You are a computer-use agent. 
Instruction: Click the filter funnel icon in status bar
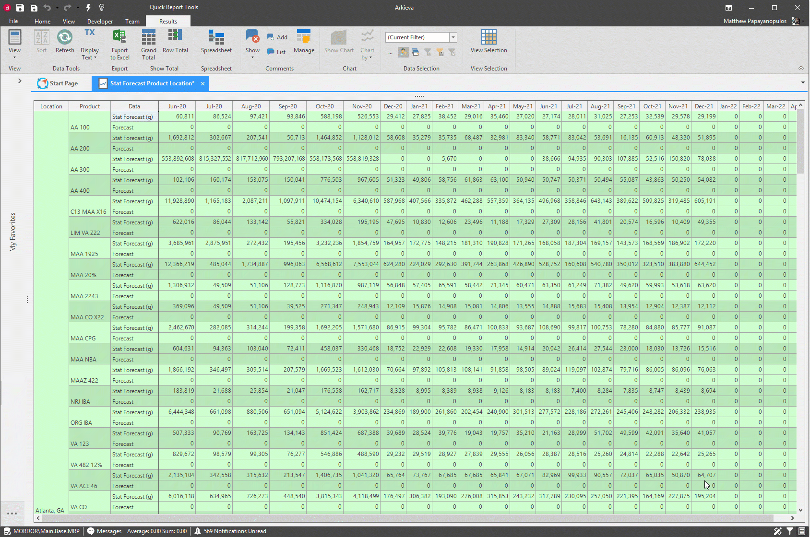(790, 531)
